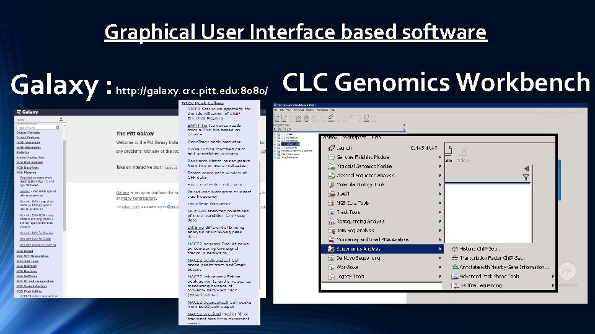
Task: Expand the Track Tools submenu arrow
Action: point(440,212)
